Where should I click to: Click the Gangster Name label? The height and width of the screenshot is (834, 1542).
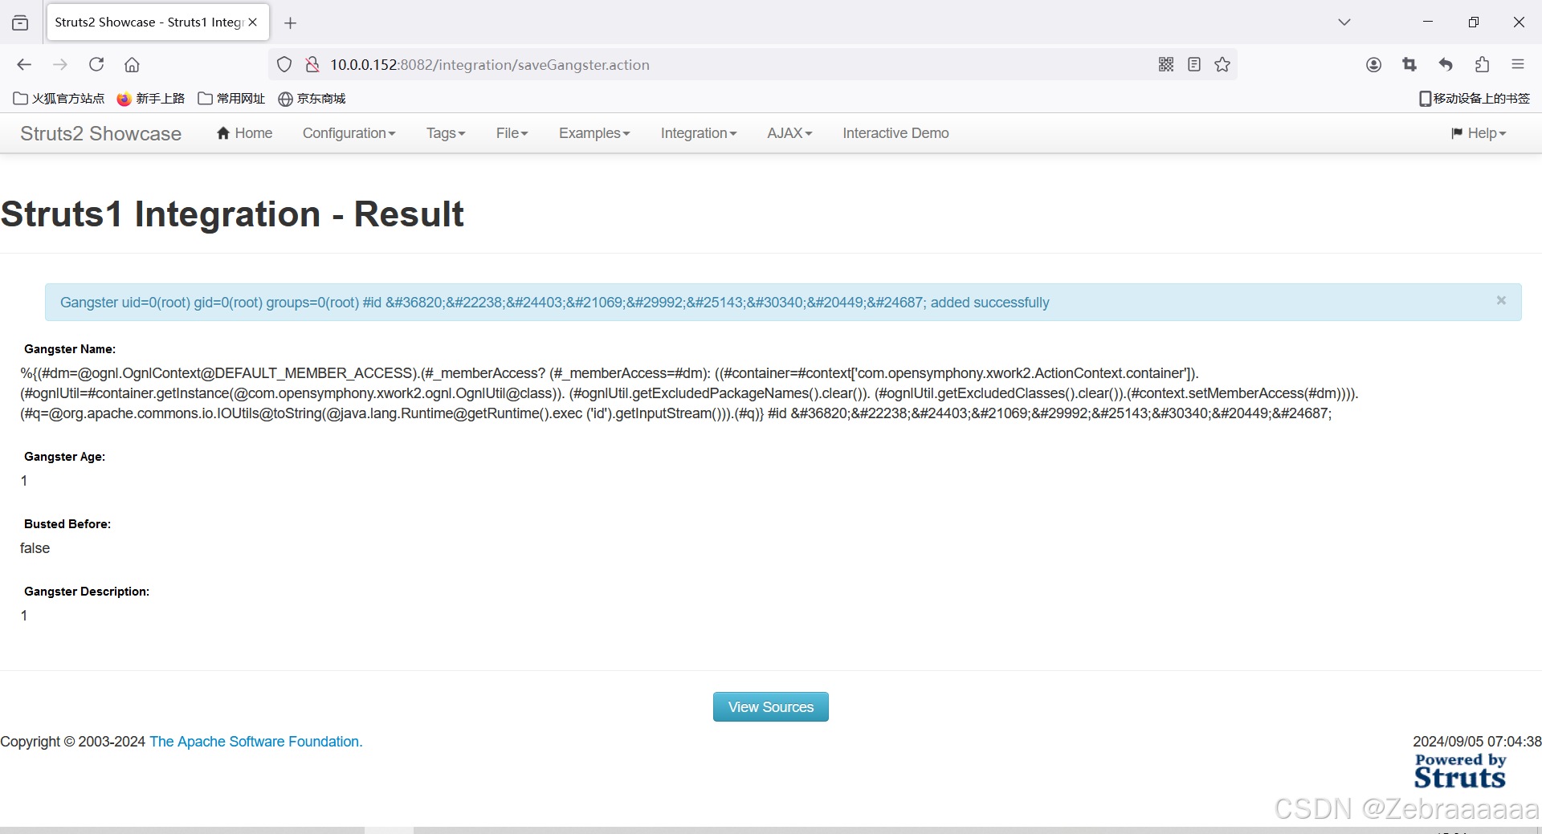tap(70, 349)
